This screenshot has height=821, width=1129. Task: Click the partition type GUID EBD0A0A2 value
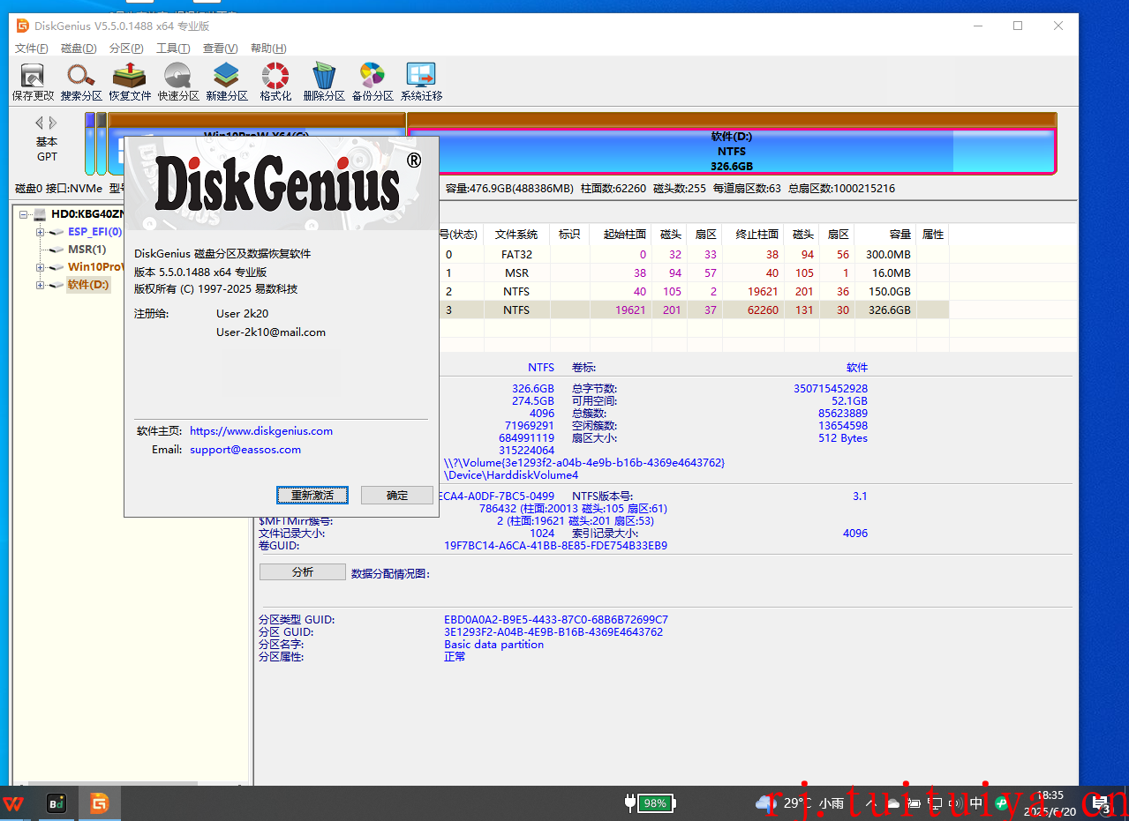coord(556,620)
